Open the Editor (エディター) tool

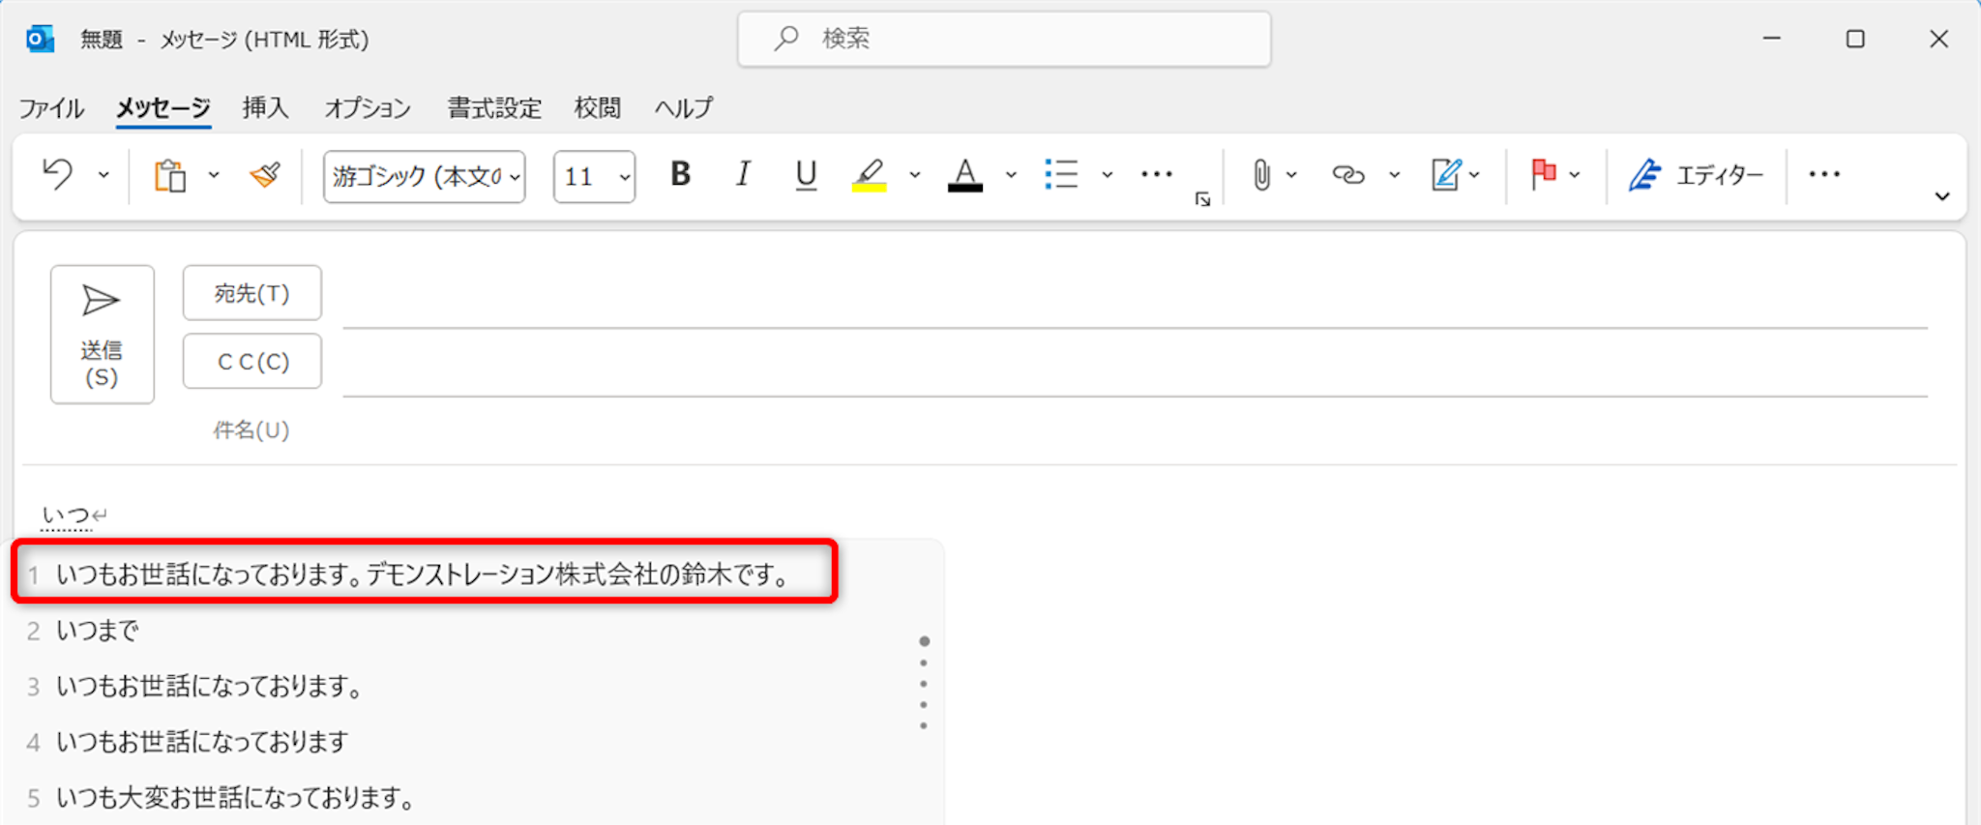point(1696,175)
